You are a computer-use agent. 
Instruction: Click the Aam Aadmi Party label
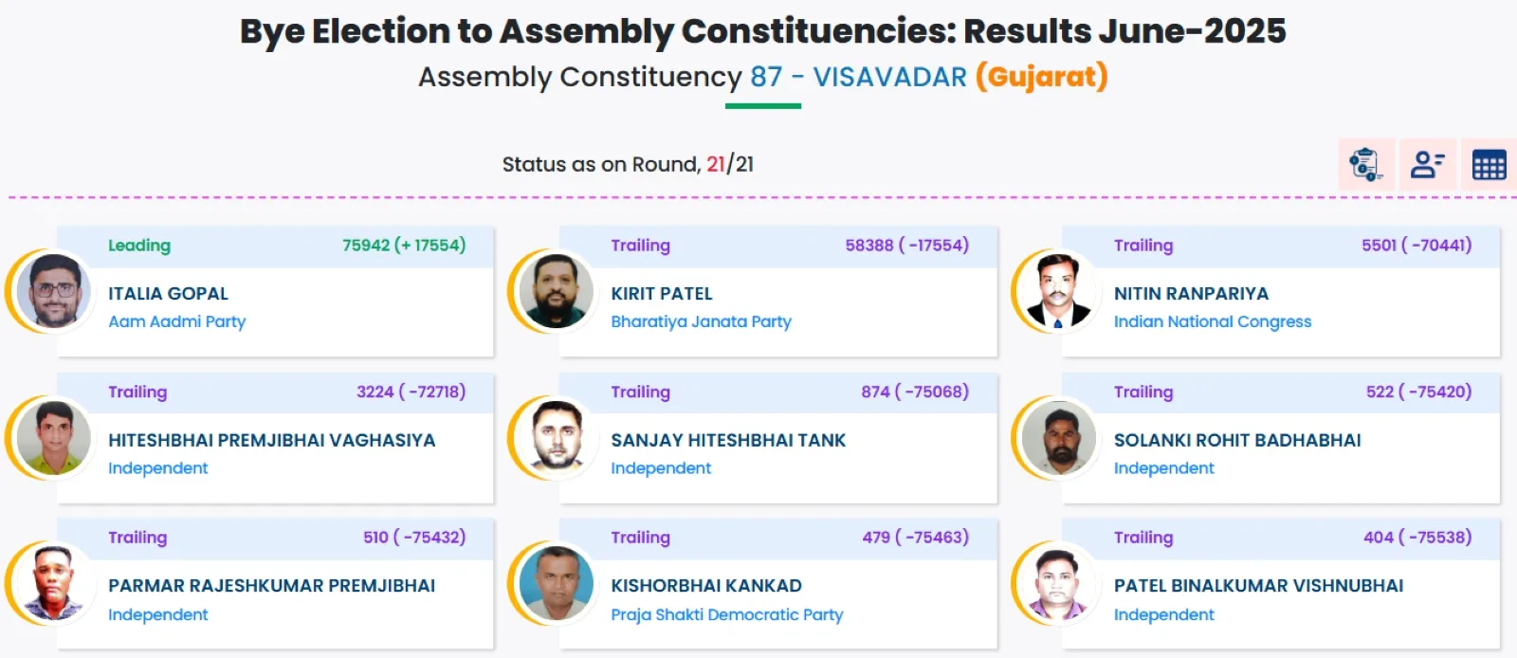(176, 321)
